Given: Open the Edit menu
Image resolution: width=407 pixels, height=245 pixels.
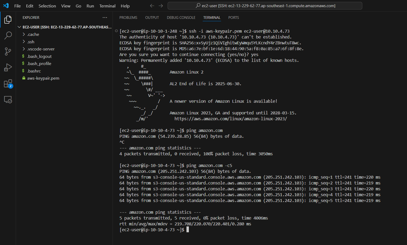Looking at the screenshot, I should 30,6.
